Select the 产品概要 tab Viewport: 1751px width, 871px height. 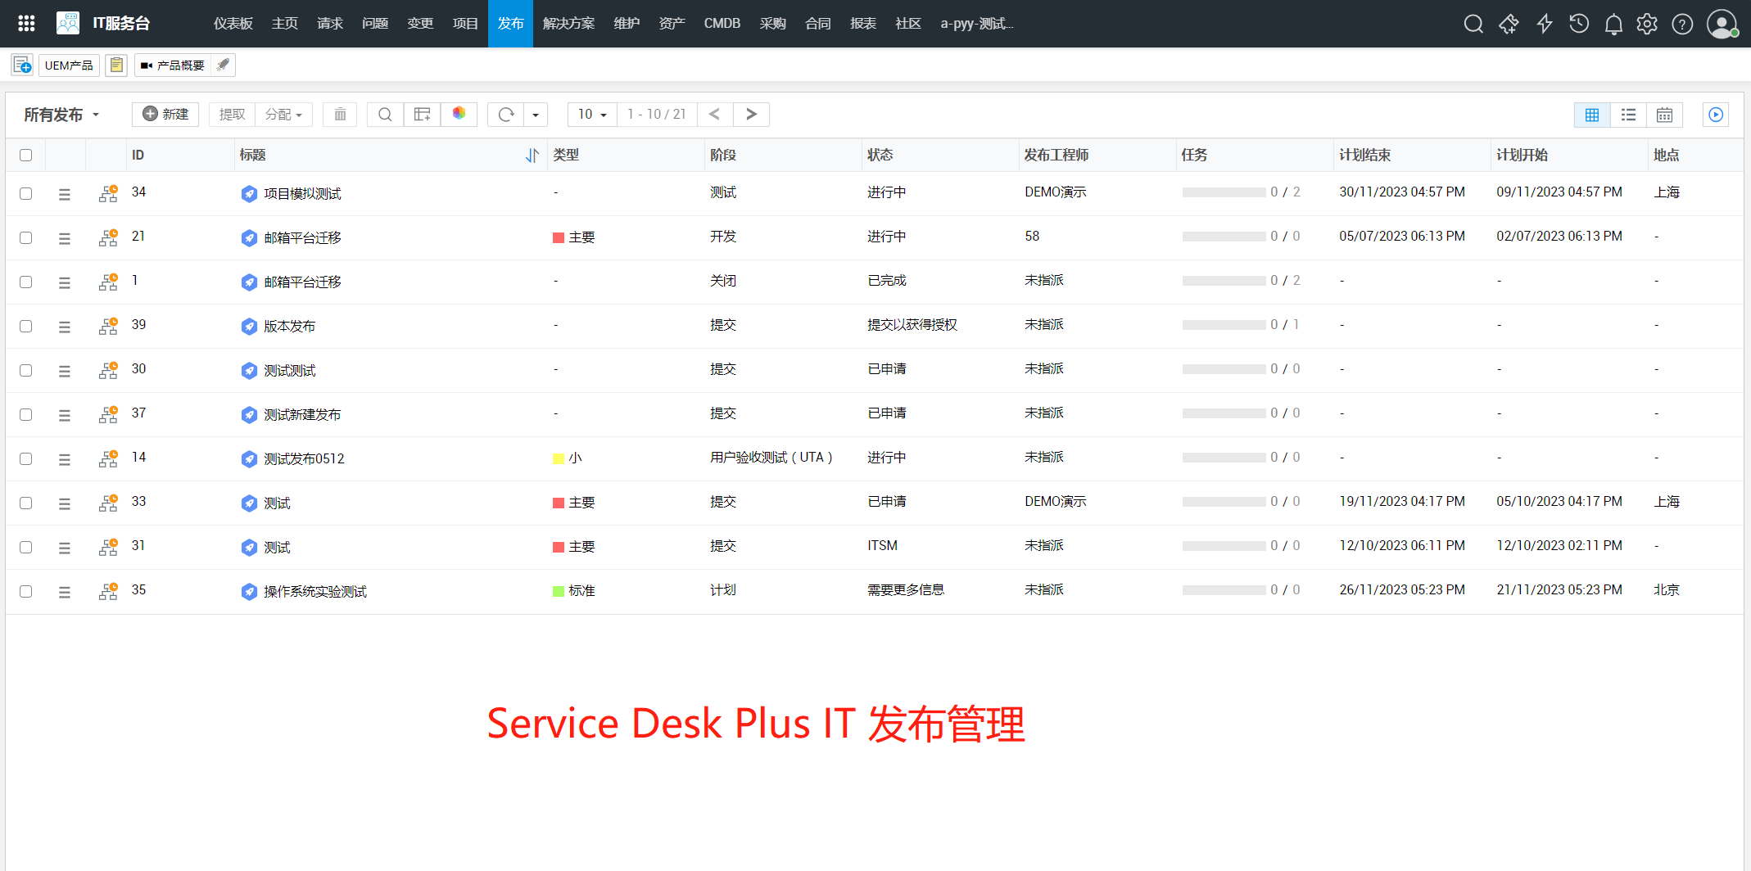172,65
